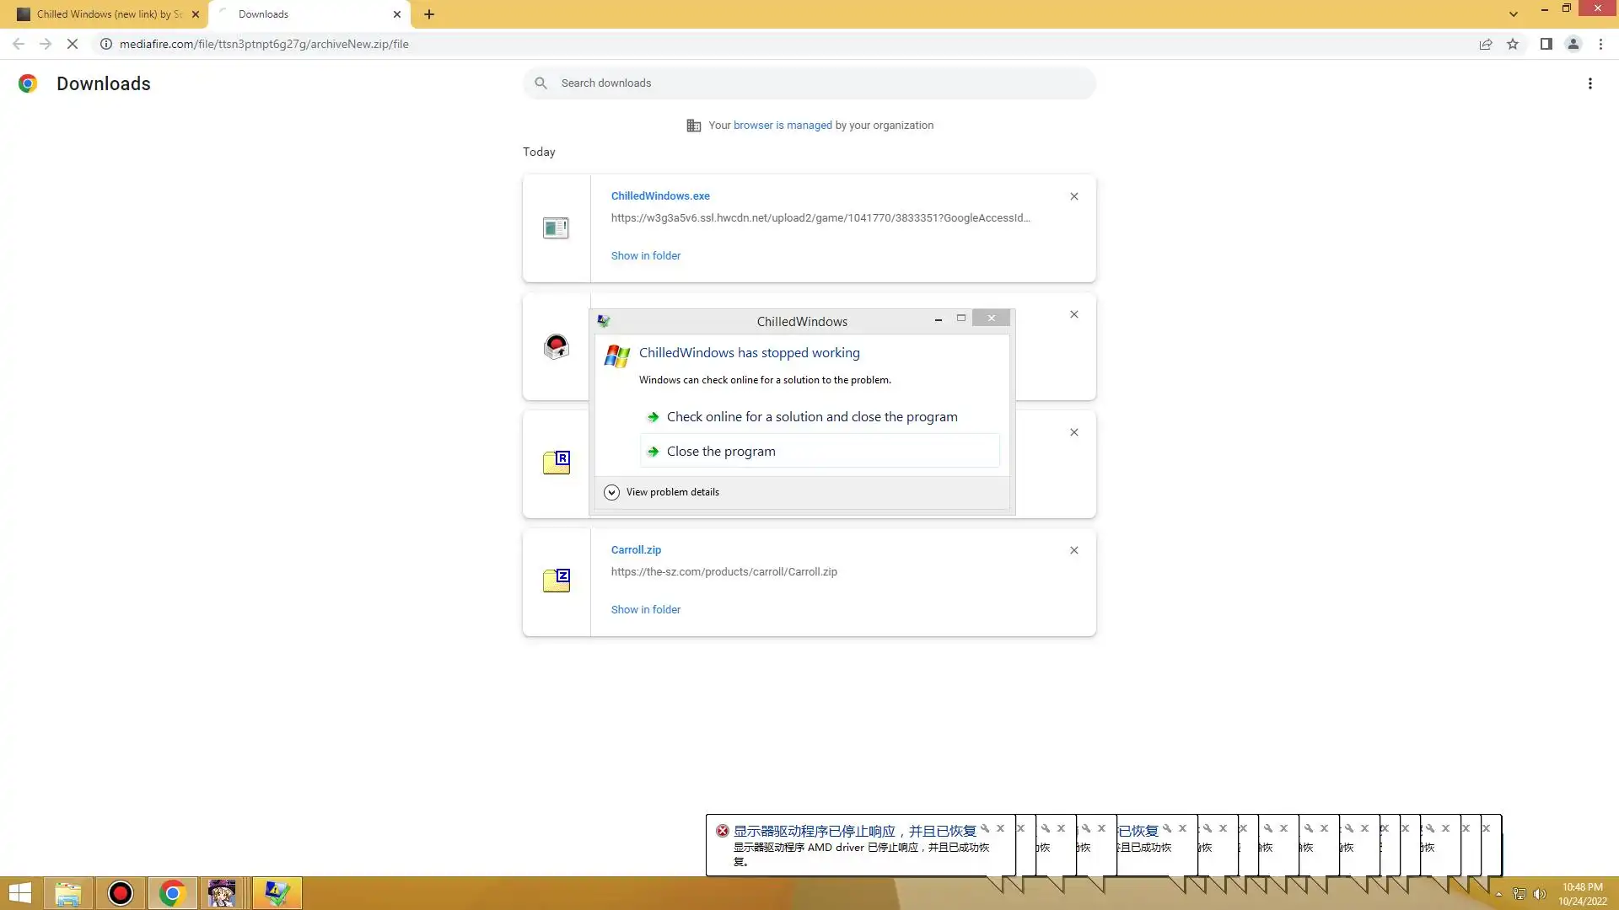Open File Explorer on the taskbar
This screenshot has width=1619, height=910.
[68, 893]
